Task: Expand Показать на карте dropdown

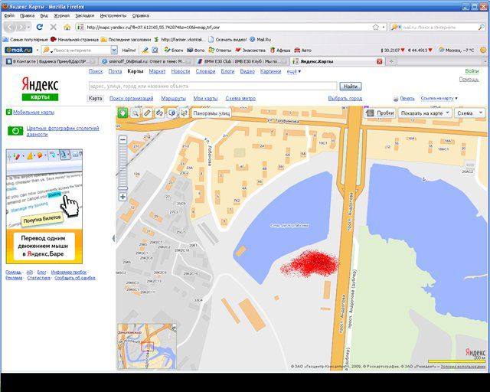Action: point(425,113)
